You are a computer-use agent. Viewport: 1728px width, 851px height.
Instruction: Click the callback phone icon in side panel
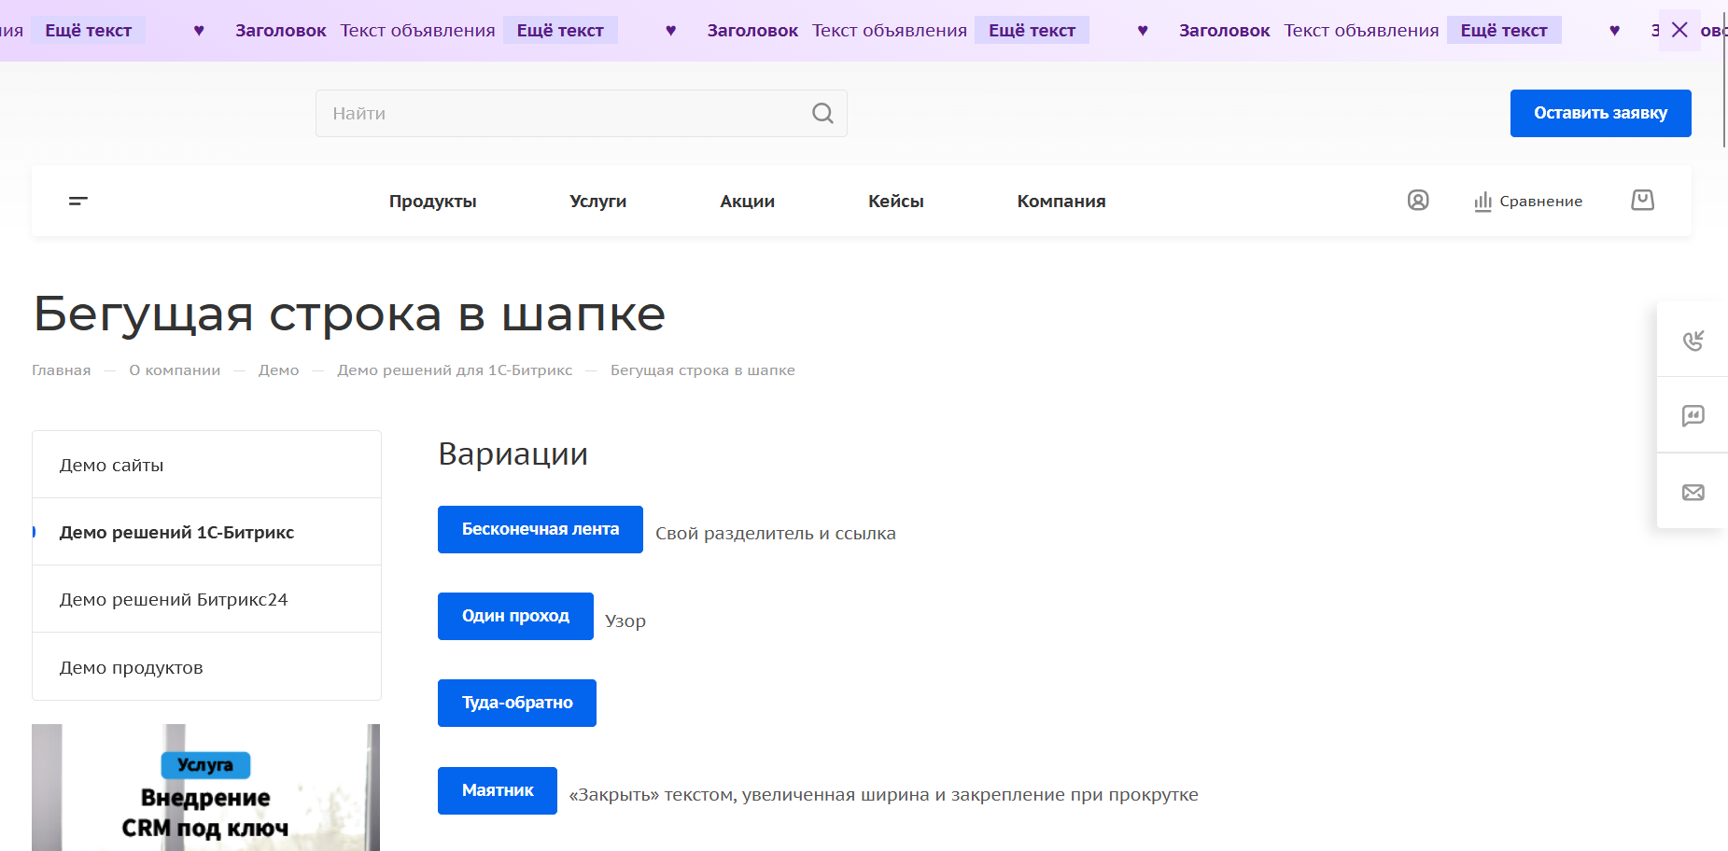1693,340
